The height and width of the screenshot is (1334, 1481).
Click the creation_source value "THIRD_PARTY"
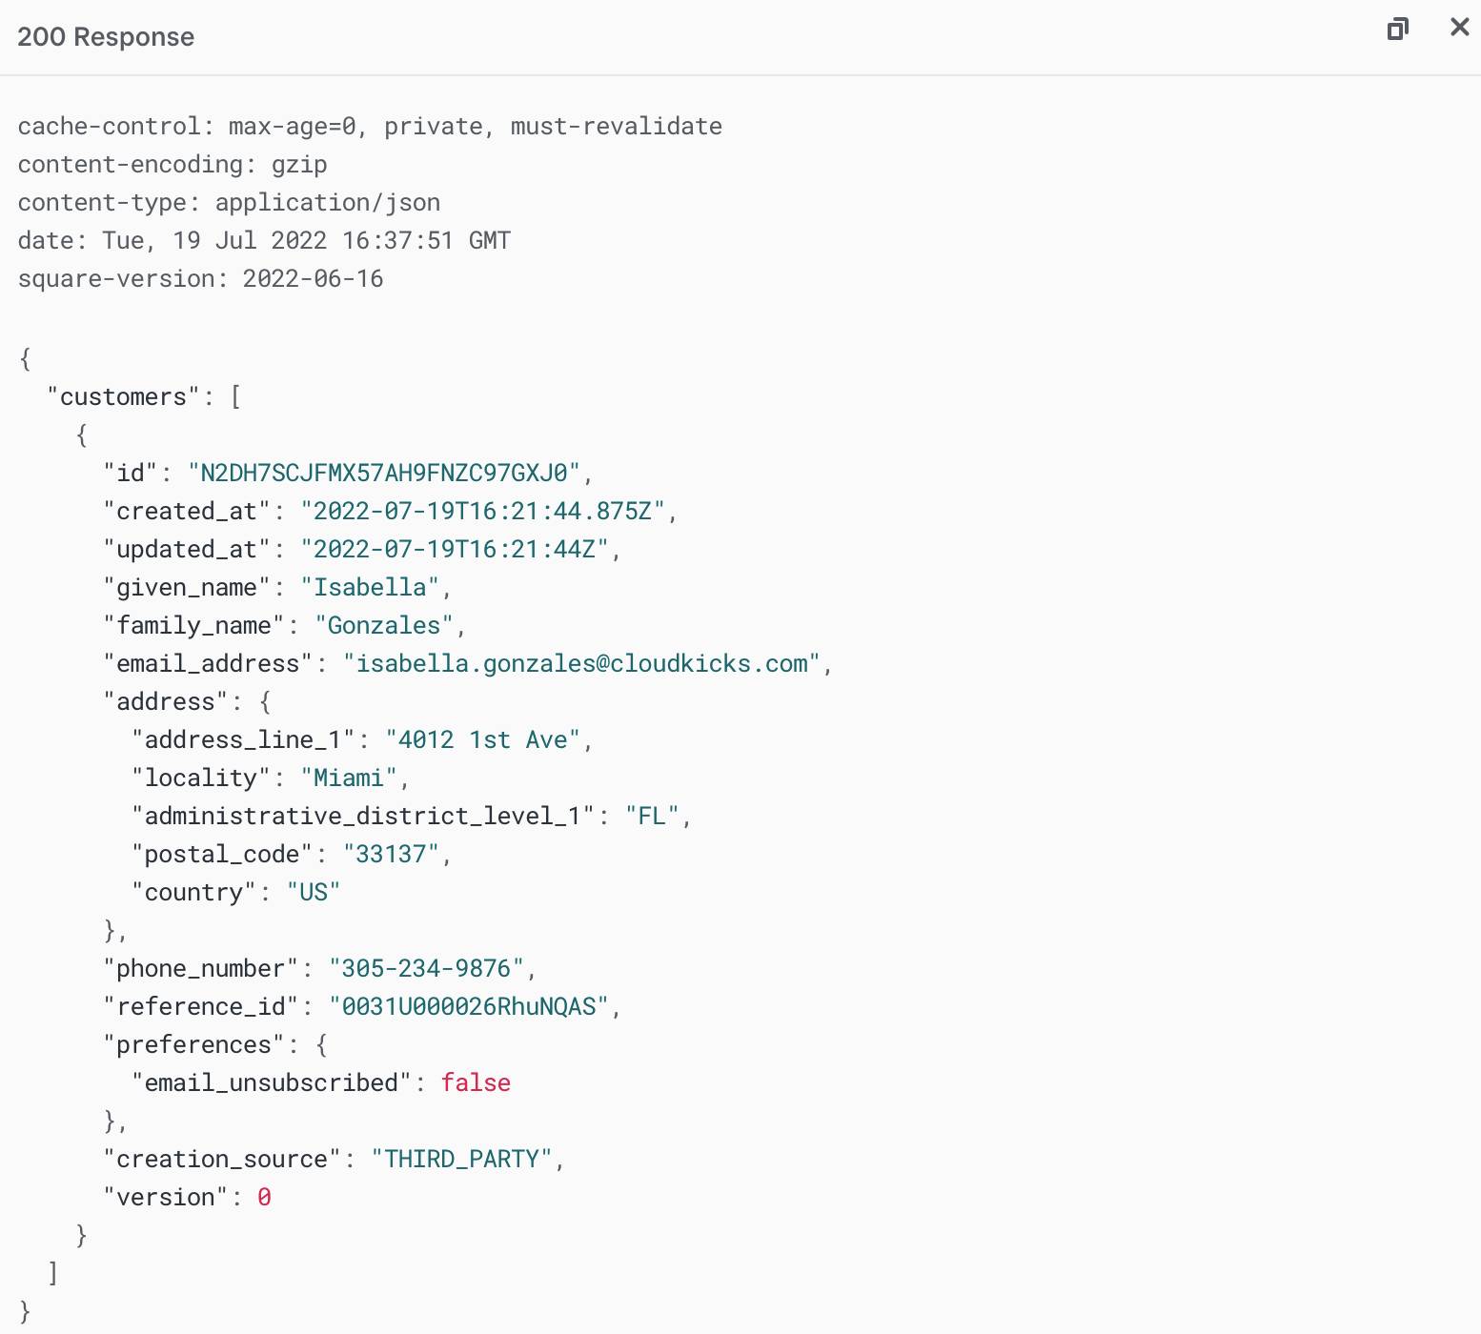click(461, 1159)
